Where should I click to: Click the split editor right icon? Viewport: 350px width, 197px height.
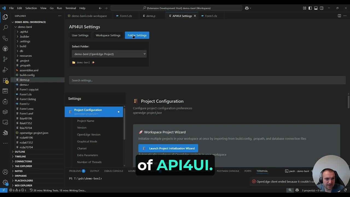pyautogui.click(x=339, y=16)
